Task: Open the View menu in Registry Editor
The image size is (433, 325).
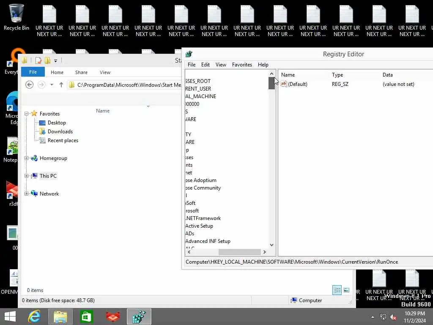Action: pos(221,65)
